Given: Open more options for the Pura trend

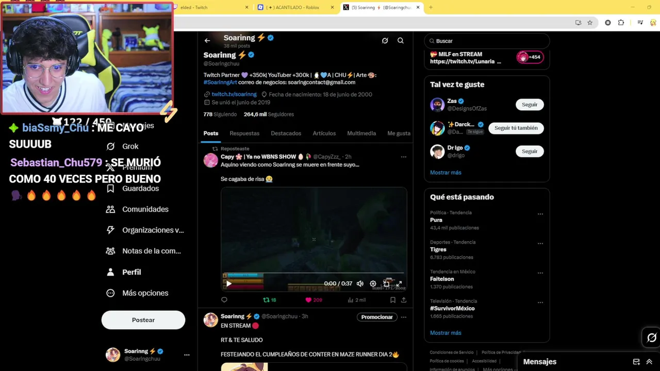Looking at the screenshot, I should (x=540, y=214).
